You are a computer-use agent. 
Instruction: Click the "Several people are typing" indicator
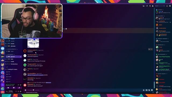[32, 92]
